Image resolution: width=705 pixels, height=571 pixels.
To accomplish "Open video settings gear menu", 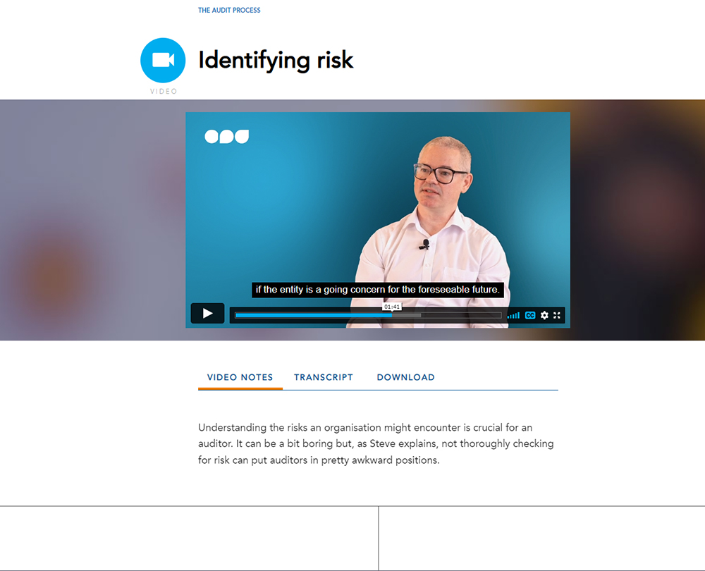I will (x=544, y=315).
